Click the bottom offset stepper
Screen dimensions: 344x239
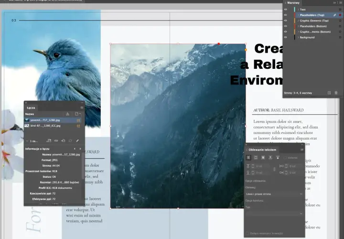coord(253,173)
